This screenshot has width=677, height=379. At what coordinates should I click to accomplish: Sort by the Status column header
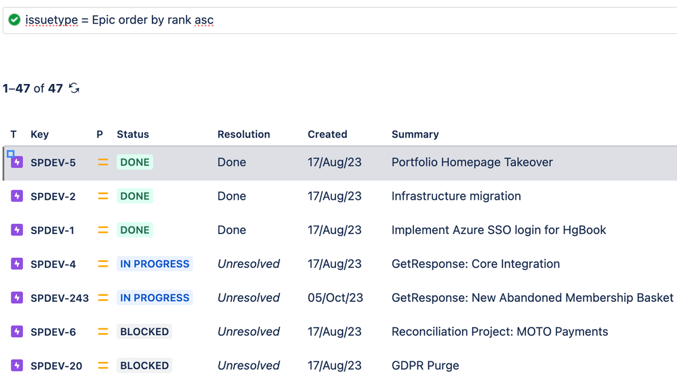pos(133,135)
